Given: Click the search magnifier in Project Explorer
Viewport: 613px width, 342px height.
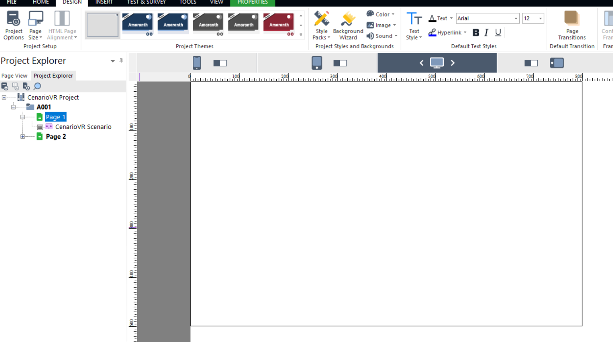Looking at the screenshot, I should 37,86.
